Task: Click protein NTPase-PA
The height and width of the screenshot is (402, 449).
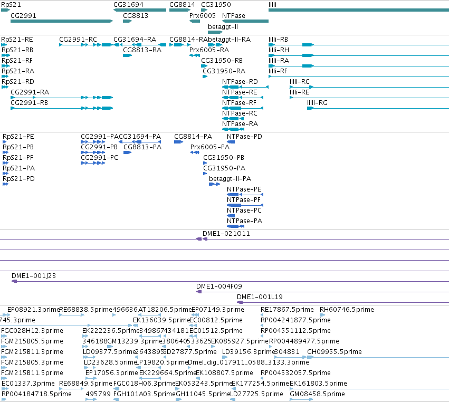Action: [244, 221]
